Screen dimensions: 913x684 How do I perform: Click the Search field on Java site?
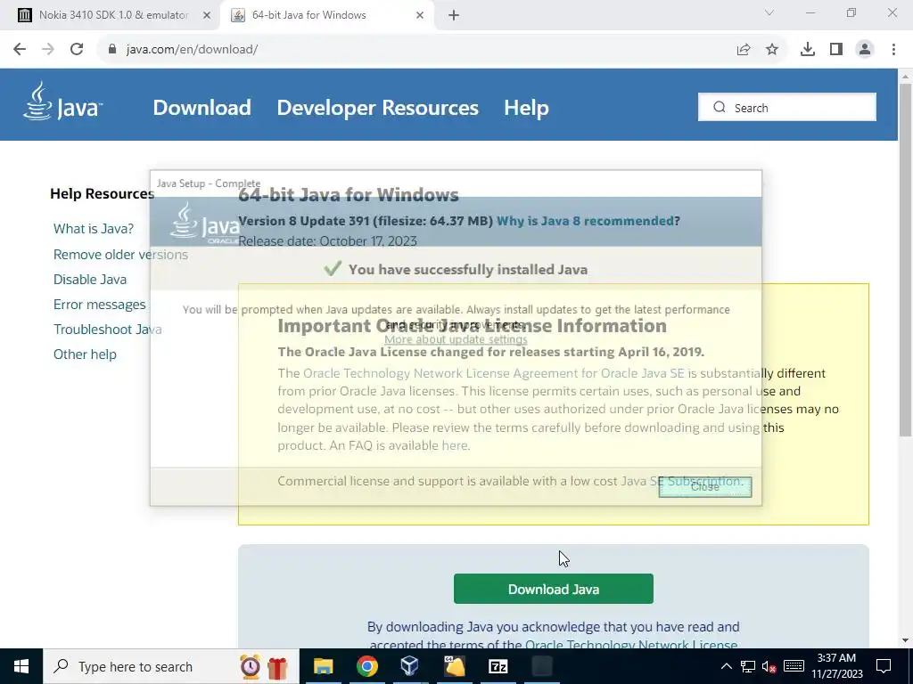click(786, 108)
